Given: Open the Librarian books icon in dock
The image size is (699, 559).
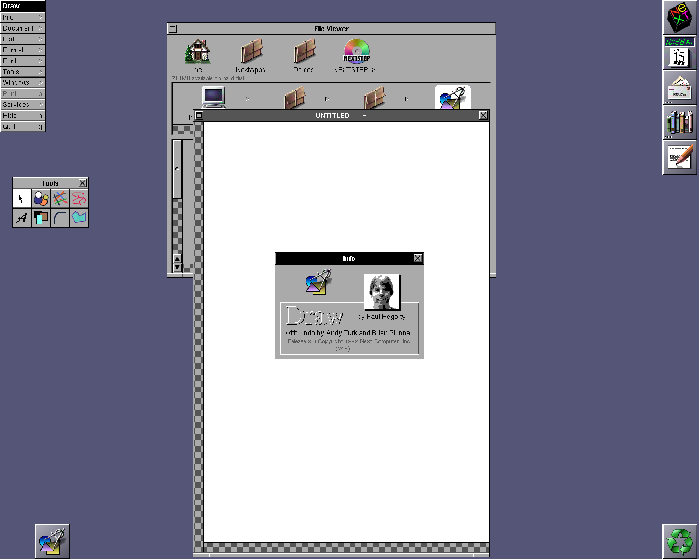Looking at the screenshot, I should [679, 122].
